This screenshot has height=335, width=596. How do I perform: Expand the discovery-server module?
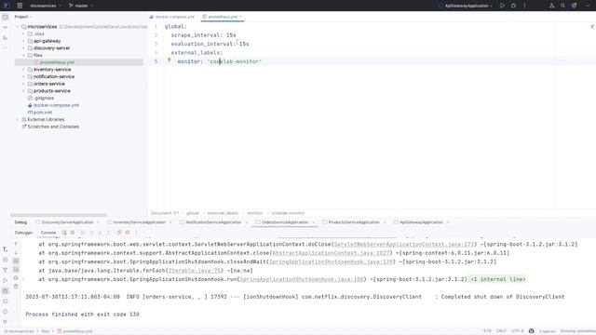tap(23, 48)
